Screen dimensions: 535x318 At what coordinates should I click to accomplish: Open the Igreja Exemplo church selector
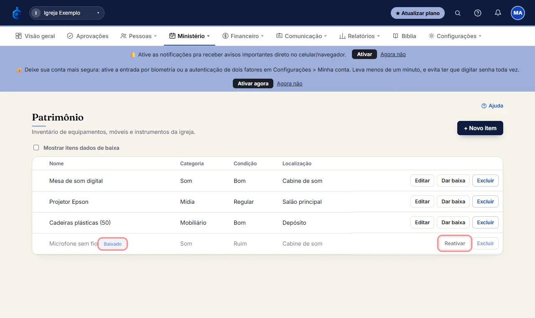(x=67, y=13)
